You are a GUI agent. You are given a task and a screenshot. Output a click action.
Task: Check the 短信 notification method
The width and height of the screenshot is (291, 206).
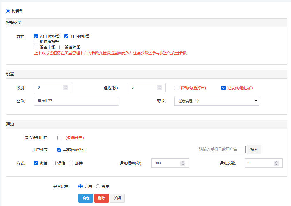[x=54, y=163]
